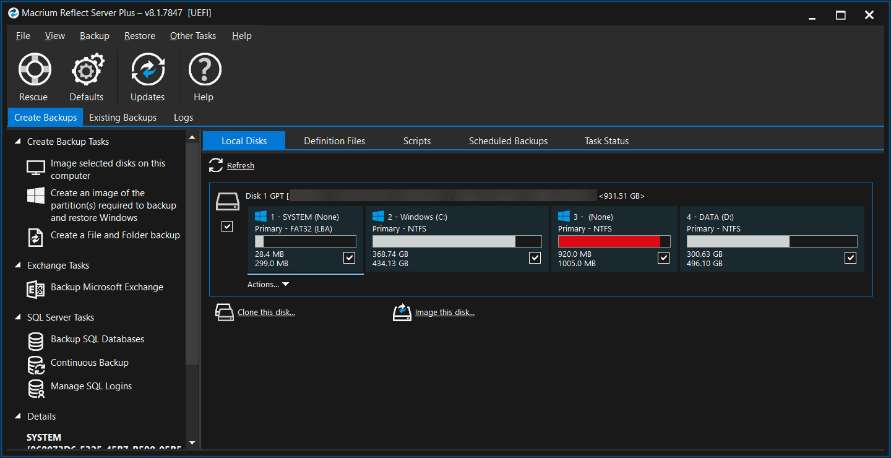Click the Macrium Reflect title bar logo
The image size is (891, 458).
pyautogui.click(x=13, y=13)
